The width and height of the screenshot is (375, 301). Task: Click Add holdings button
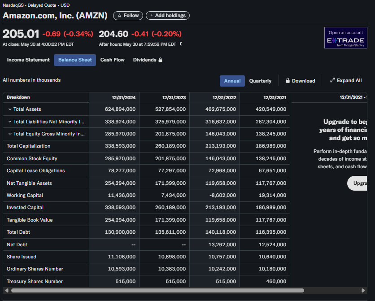[168, 16]
